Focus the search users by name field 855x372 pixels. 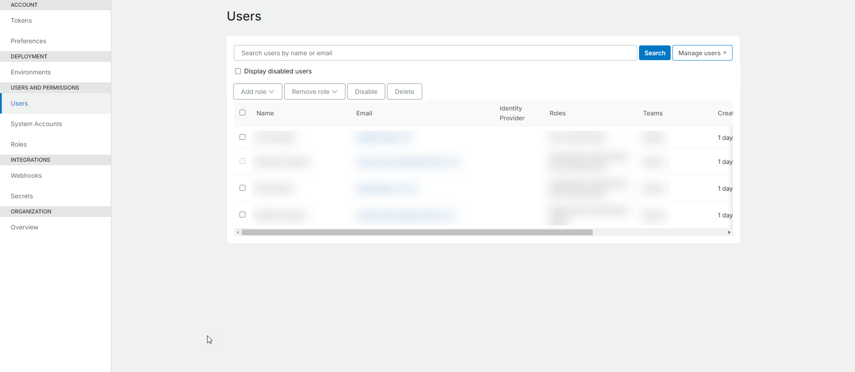click(x=435, y=53)
